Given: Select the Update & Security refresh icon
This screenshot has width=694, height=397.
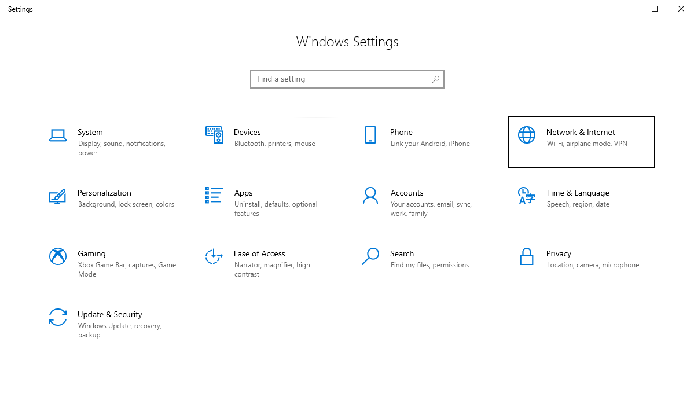Looking at the screenshot, I should coord(58,317).
